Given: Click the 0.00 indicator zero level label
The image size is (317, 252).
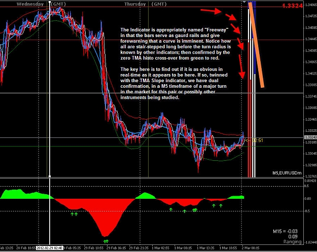Looking at the screenshot, I should 308,199.
